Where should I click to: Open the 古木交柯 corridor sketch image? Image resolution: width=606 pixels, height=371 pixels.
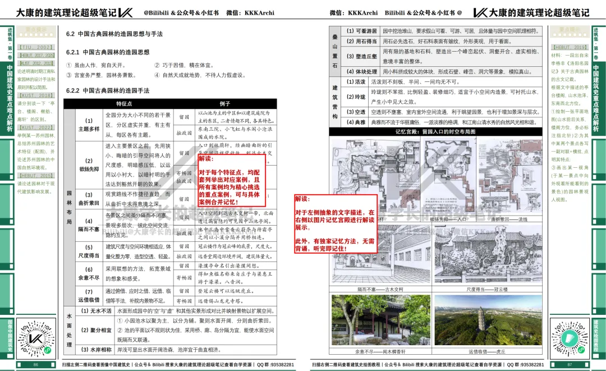tap(380, 255)
